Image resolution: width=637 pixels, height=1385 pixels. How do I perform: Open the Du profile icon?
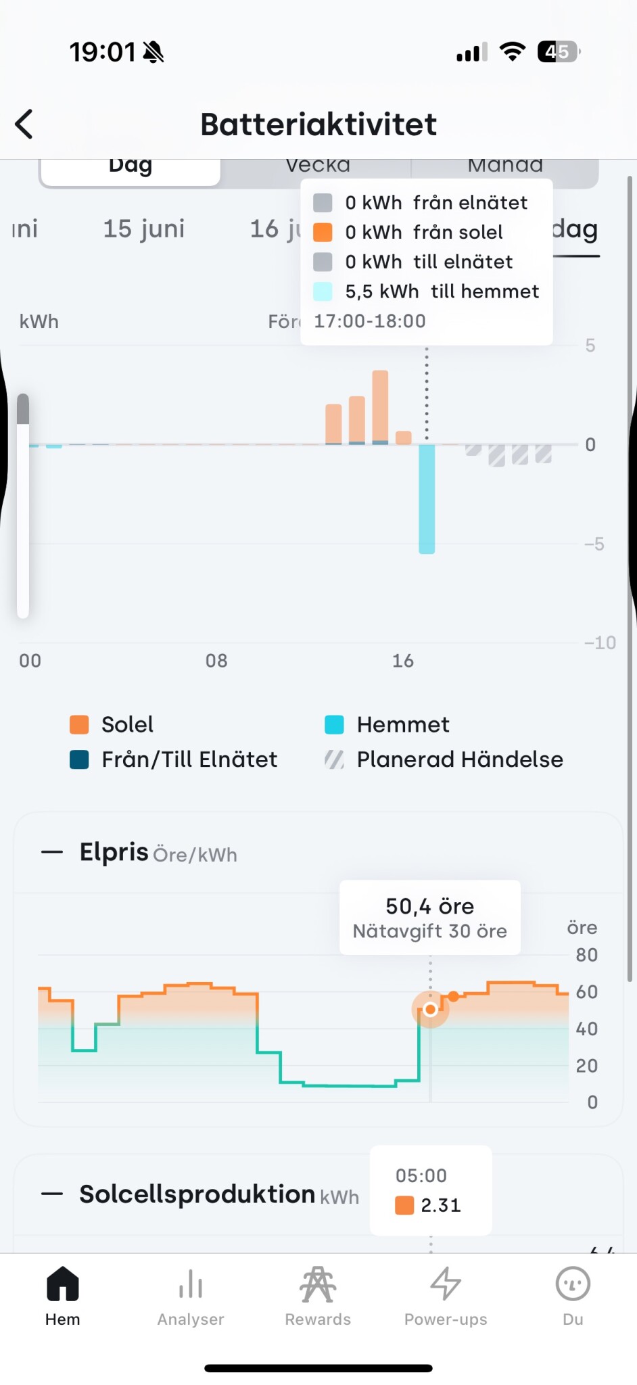click(573, 1284)
